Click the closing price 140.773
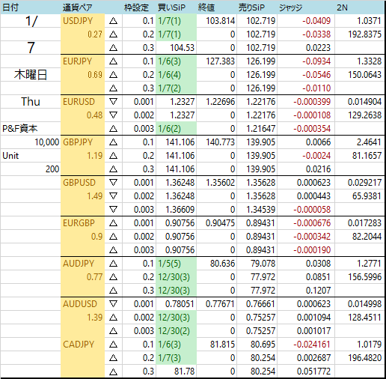The height and width of the screenshot is (379, 386). (x=221, y=142)
